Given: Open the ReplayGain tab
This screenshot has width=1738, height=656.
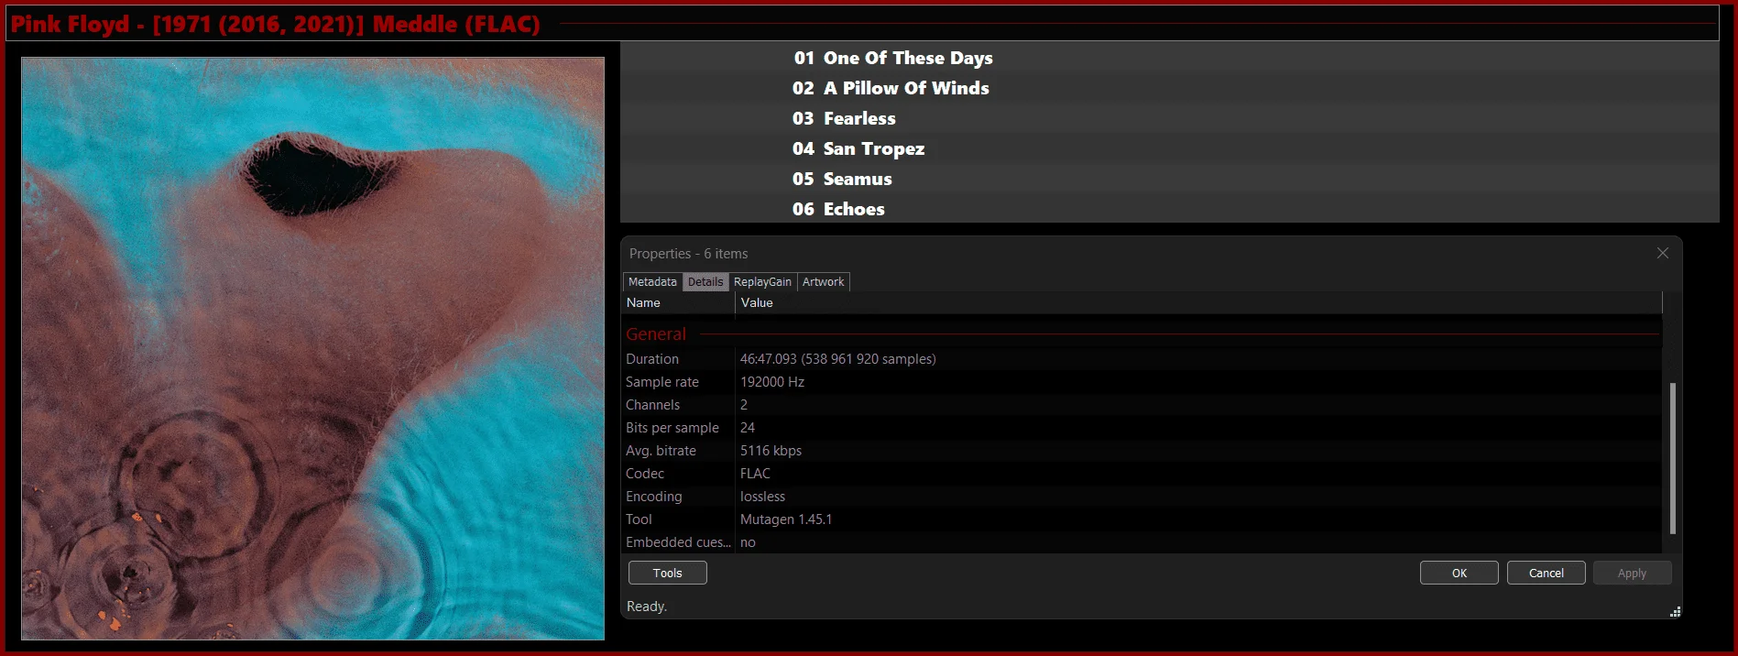Looking at the screenshot, I should pos(762,282).
